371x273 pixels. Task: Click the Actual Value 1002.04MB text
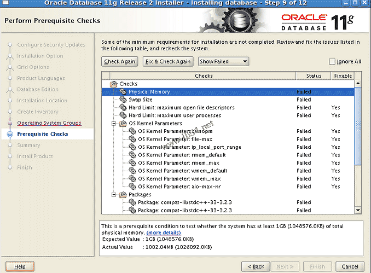[178, 247]
